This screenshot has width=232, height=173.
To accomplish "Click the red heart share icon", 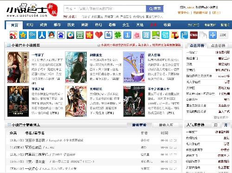I will [99, 35].
